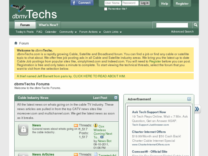Click the Facebook Connect button
Viewport: 208px width, 156px height.
[x=82, y=3]
